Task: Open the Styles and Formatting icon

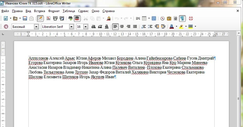Action: (6, 27)
